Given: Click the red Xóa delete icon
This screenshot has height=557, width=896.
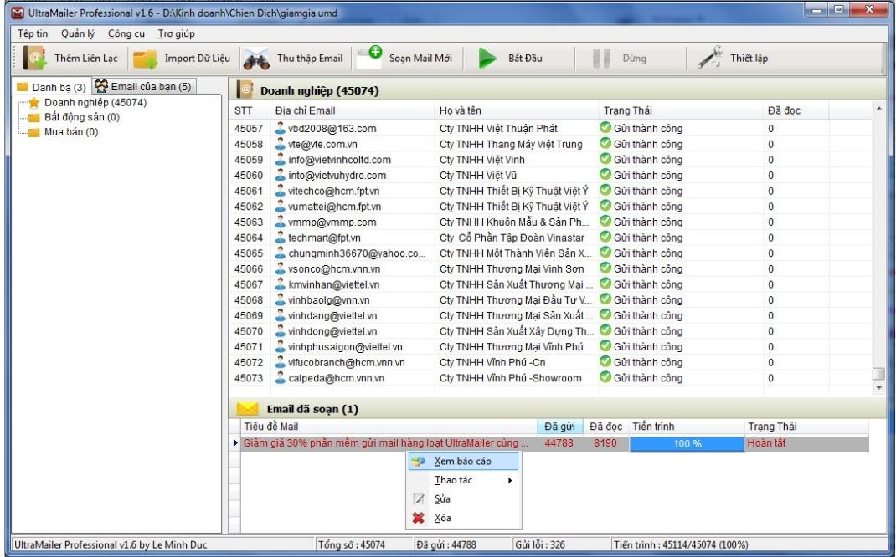Looking at the screenshot, I should (420, 518).
